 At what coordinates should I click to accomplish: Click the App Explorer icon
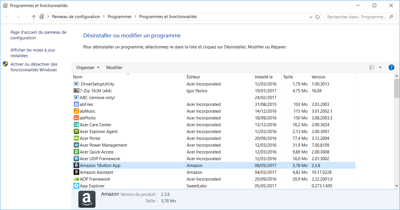click(x=76, y=186)
